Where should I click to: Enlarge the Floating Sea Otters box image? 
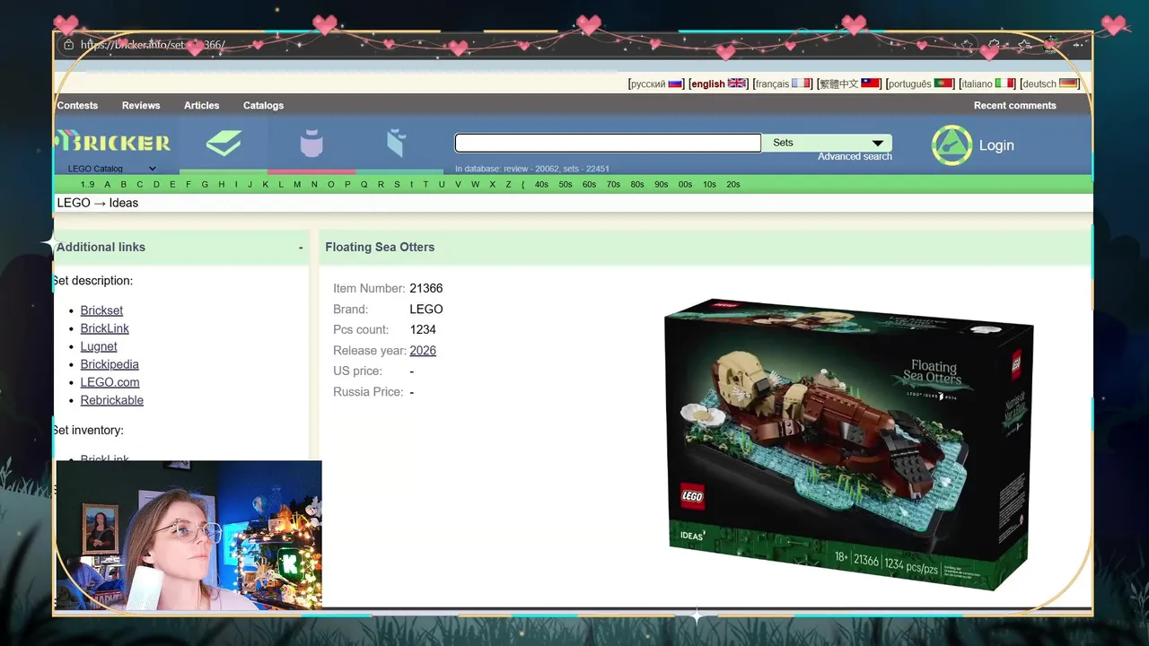tap(848, 443)
